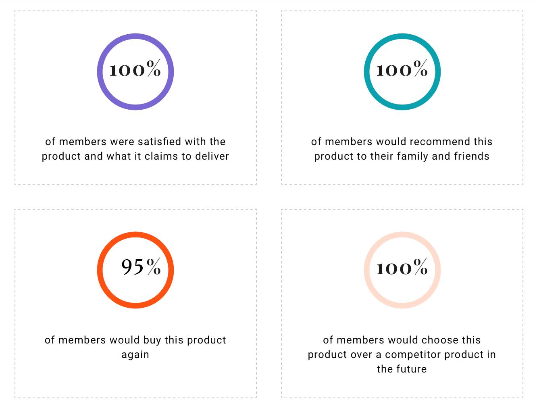Click "product over a competitor product in" line
This screenshot has height=408, width=537.
click(x=402, y=354)
